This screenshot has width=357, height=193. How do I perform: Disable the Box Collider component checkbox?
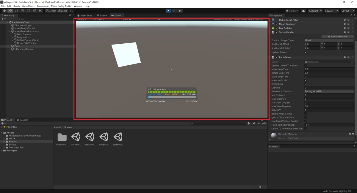point(277,28)
